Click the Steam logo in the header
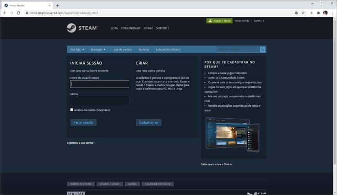 (82, 28)
